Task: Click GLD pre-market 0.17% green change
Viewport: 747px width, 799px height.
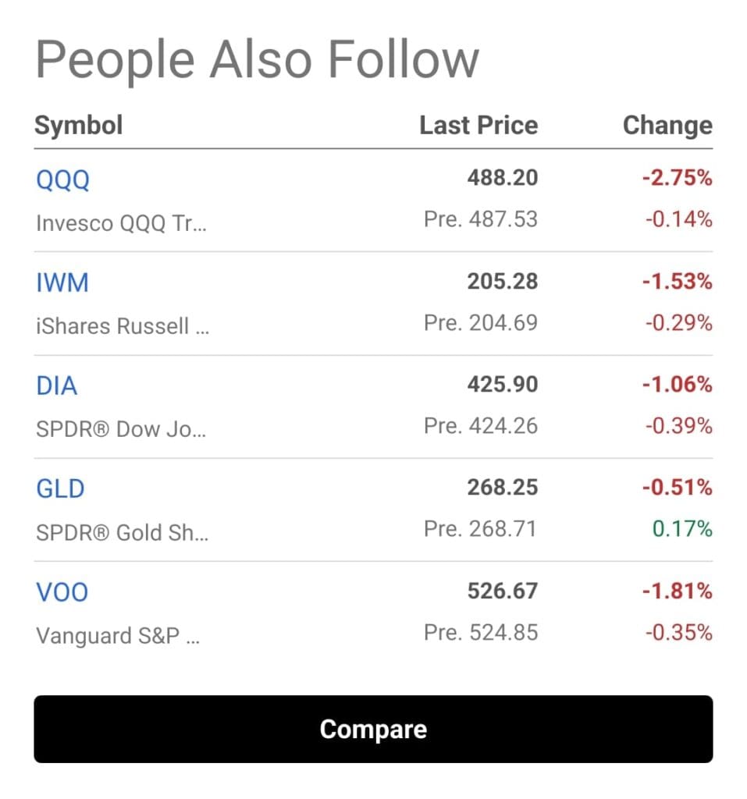Action: (x=682, y=529)
